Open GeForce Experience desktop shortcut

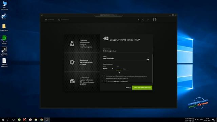4,51
